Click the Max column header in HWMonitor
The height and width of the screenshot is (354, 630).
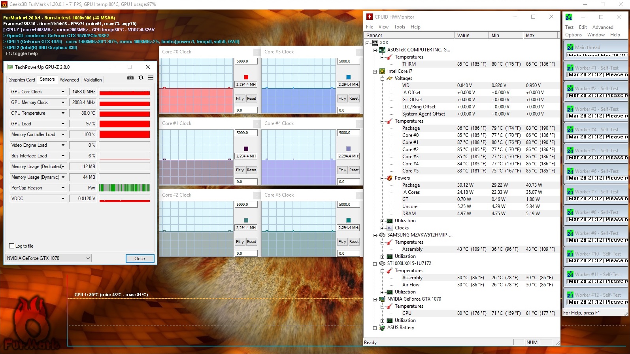pos(540,36)
